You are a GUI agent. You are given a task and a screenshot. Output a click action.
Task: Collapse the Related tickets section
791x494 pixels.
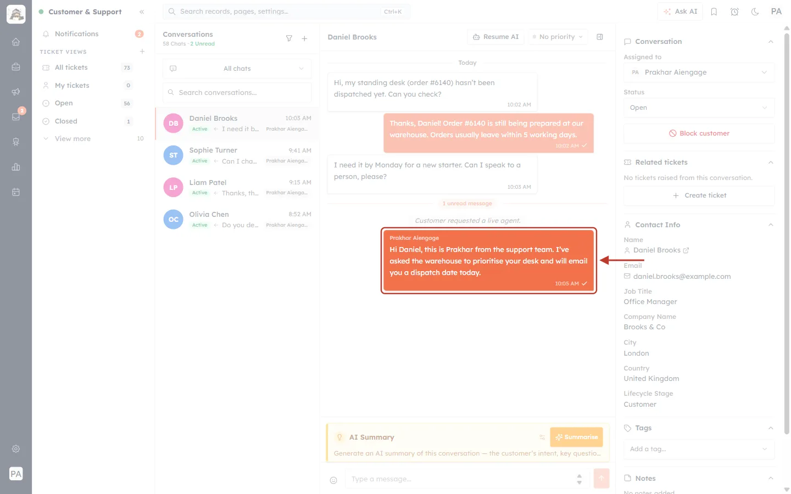[771, 162]
